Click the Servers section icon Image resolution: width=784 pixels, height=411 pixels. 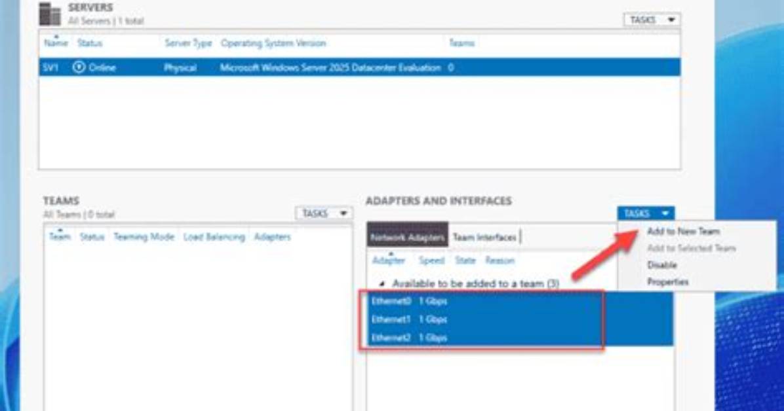(x=50, y=14)
